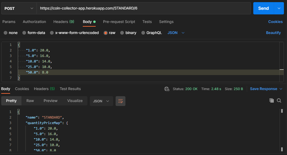Expand the Save Response chevron menu
This screenshot has width=287, height=155.
(281, 89)
